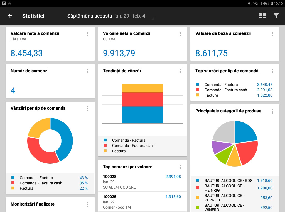Click the red BAUTURI ALCOOLICE - HEINRIG swatch
The image size is (285, 212).
(x=198, y=188)
